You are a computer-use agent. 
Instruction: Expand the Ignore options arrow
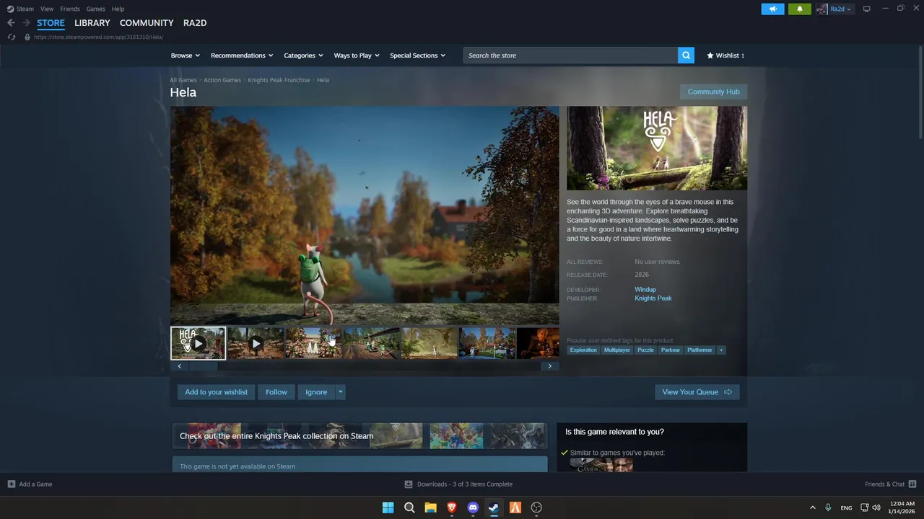[341, 392]
